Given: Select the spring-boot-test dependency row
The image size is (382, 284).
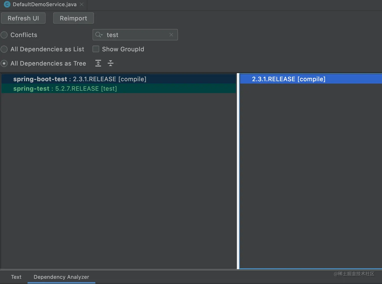Looking at the screenshot, I should [119, 79].
